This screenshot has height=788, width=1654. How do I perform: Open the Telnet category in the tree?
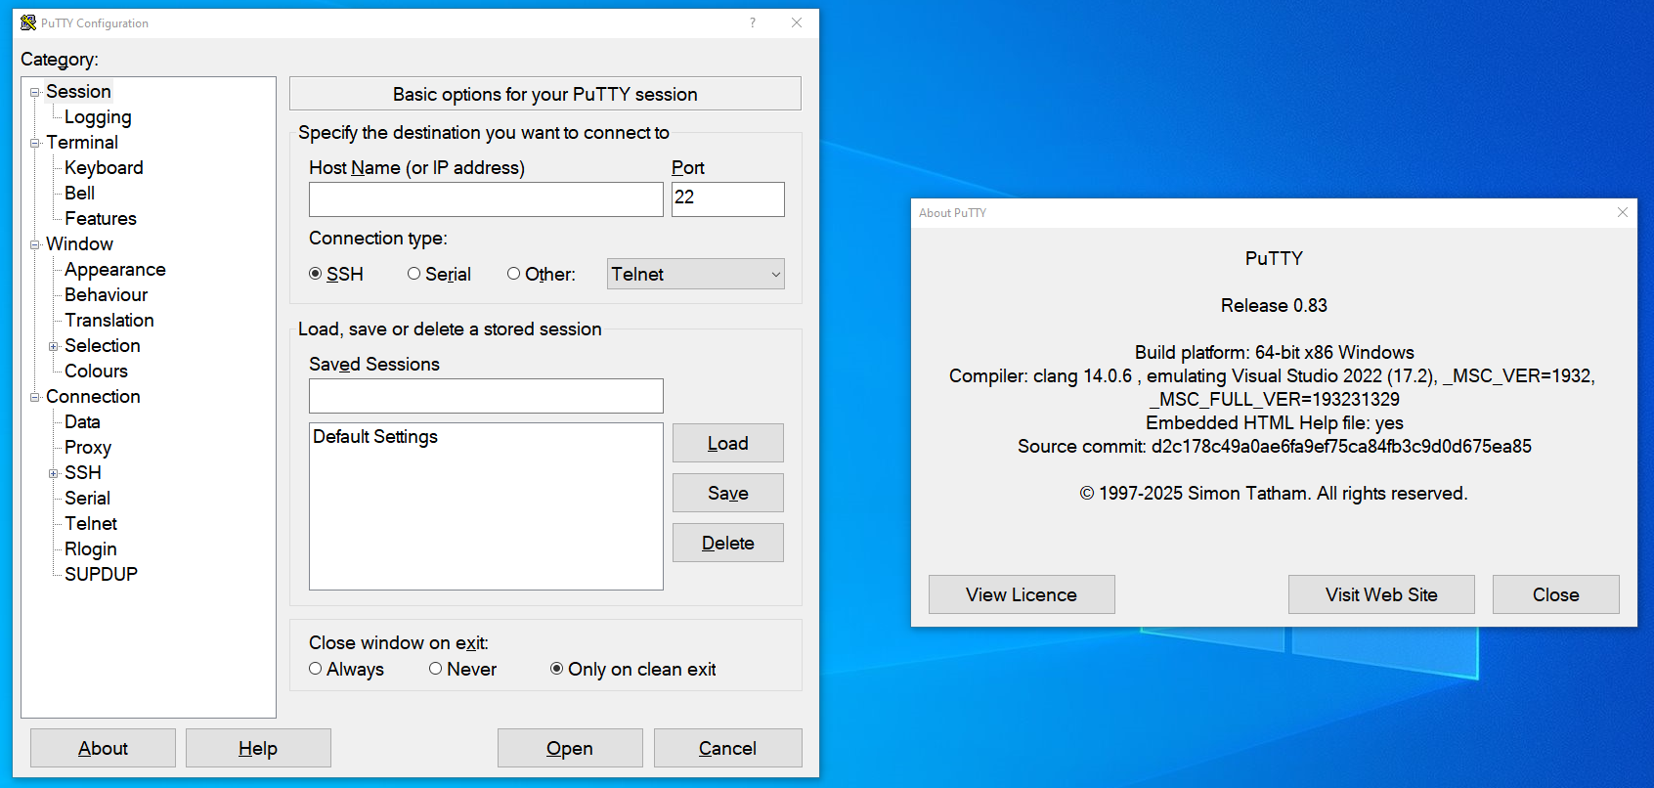[x=91, y=524]
